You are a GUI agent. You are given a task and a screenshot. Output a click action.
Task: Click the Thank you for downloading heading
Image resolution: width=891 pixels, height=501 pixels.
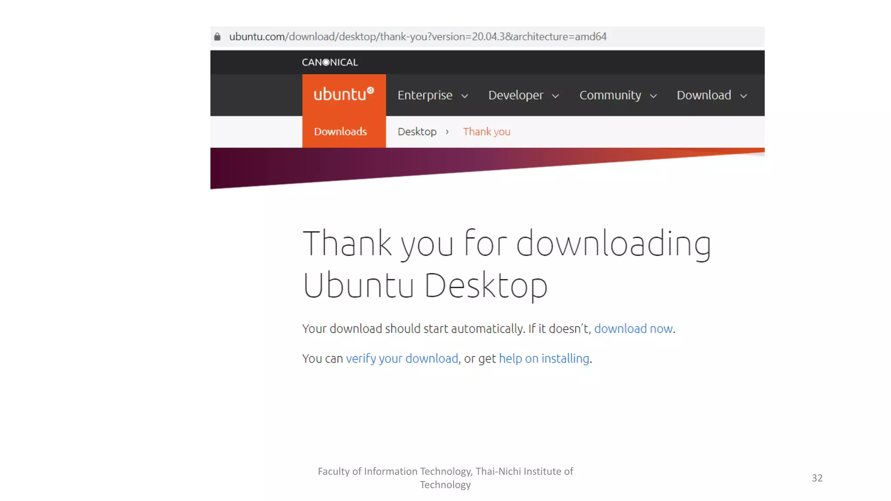tap(507, 264)
